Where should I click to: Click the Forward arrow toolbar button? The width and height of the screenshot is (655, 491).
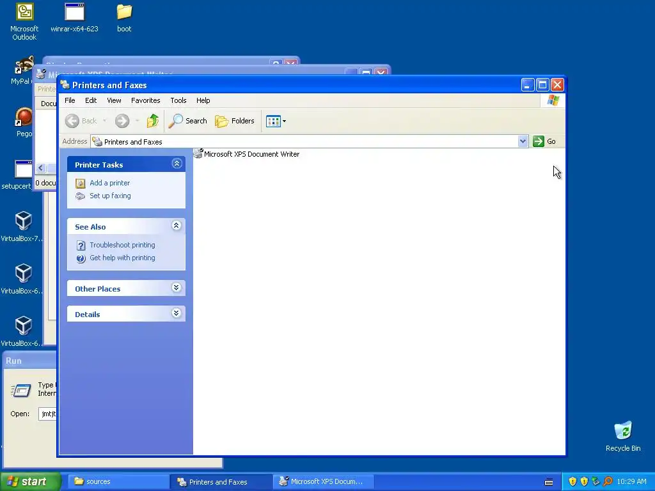pyautogui.click(x=122, y=121)
